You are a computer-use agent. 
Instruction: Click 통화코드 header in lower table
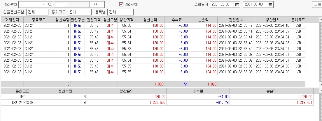coord(22,91)
